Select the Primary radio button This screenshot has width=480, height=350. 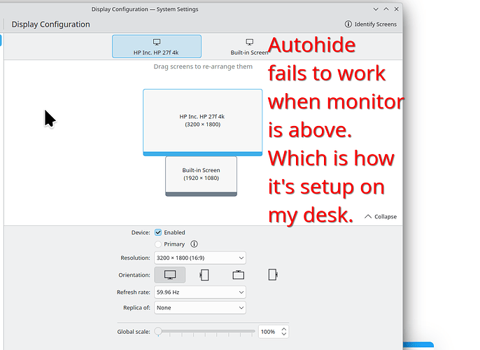(158, 244)
